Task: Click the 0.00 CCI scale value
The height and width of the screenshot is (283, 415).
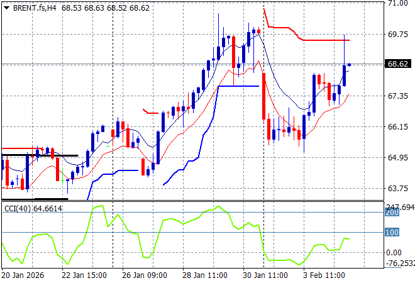Action: click(394, 252)
